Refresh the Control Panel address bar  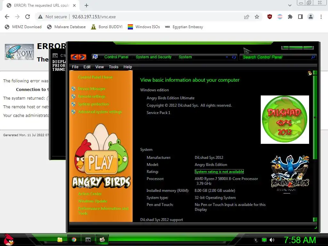(x=234, y=57)
